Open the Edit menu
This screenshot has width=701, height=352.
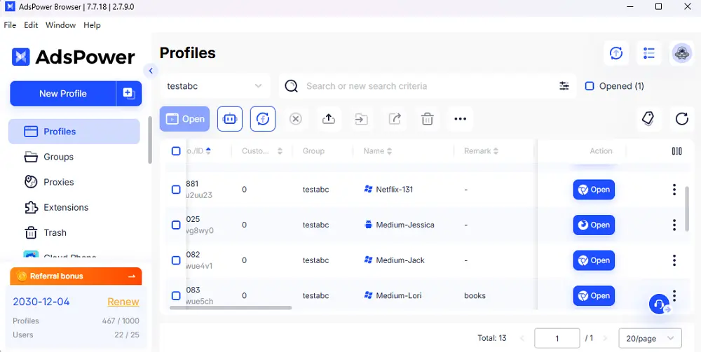tap(31, 25)
